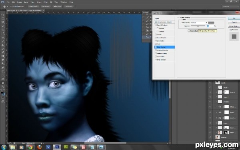This screenshot has width=240, height=150.
Task: Enable Inner Glow checkbox
Action: tap(156, 41)
